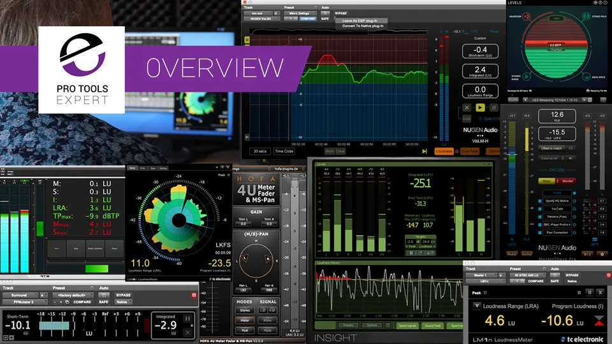Viewport: 612px width, 344px height.
Task: Click the Offset to match refresh icon
Action: (x=571, y=148)
